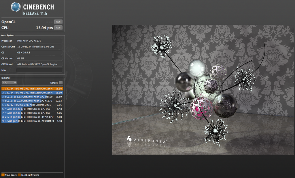This screenshot has width=295, height=178.
Task: Run the CPU benchmark
Action: [x=58, y=28]
